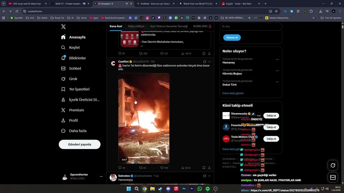Repost the upper post showing 180
Image resolution: width=344 pixels, height=193 pixels.
[x=143, y=54]
